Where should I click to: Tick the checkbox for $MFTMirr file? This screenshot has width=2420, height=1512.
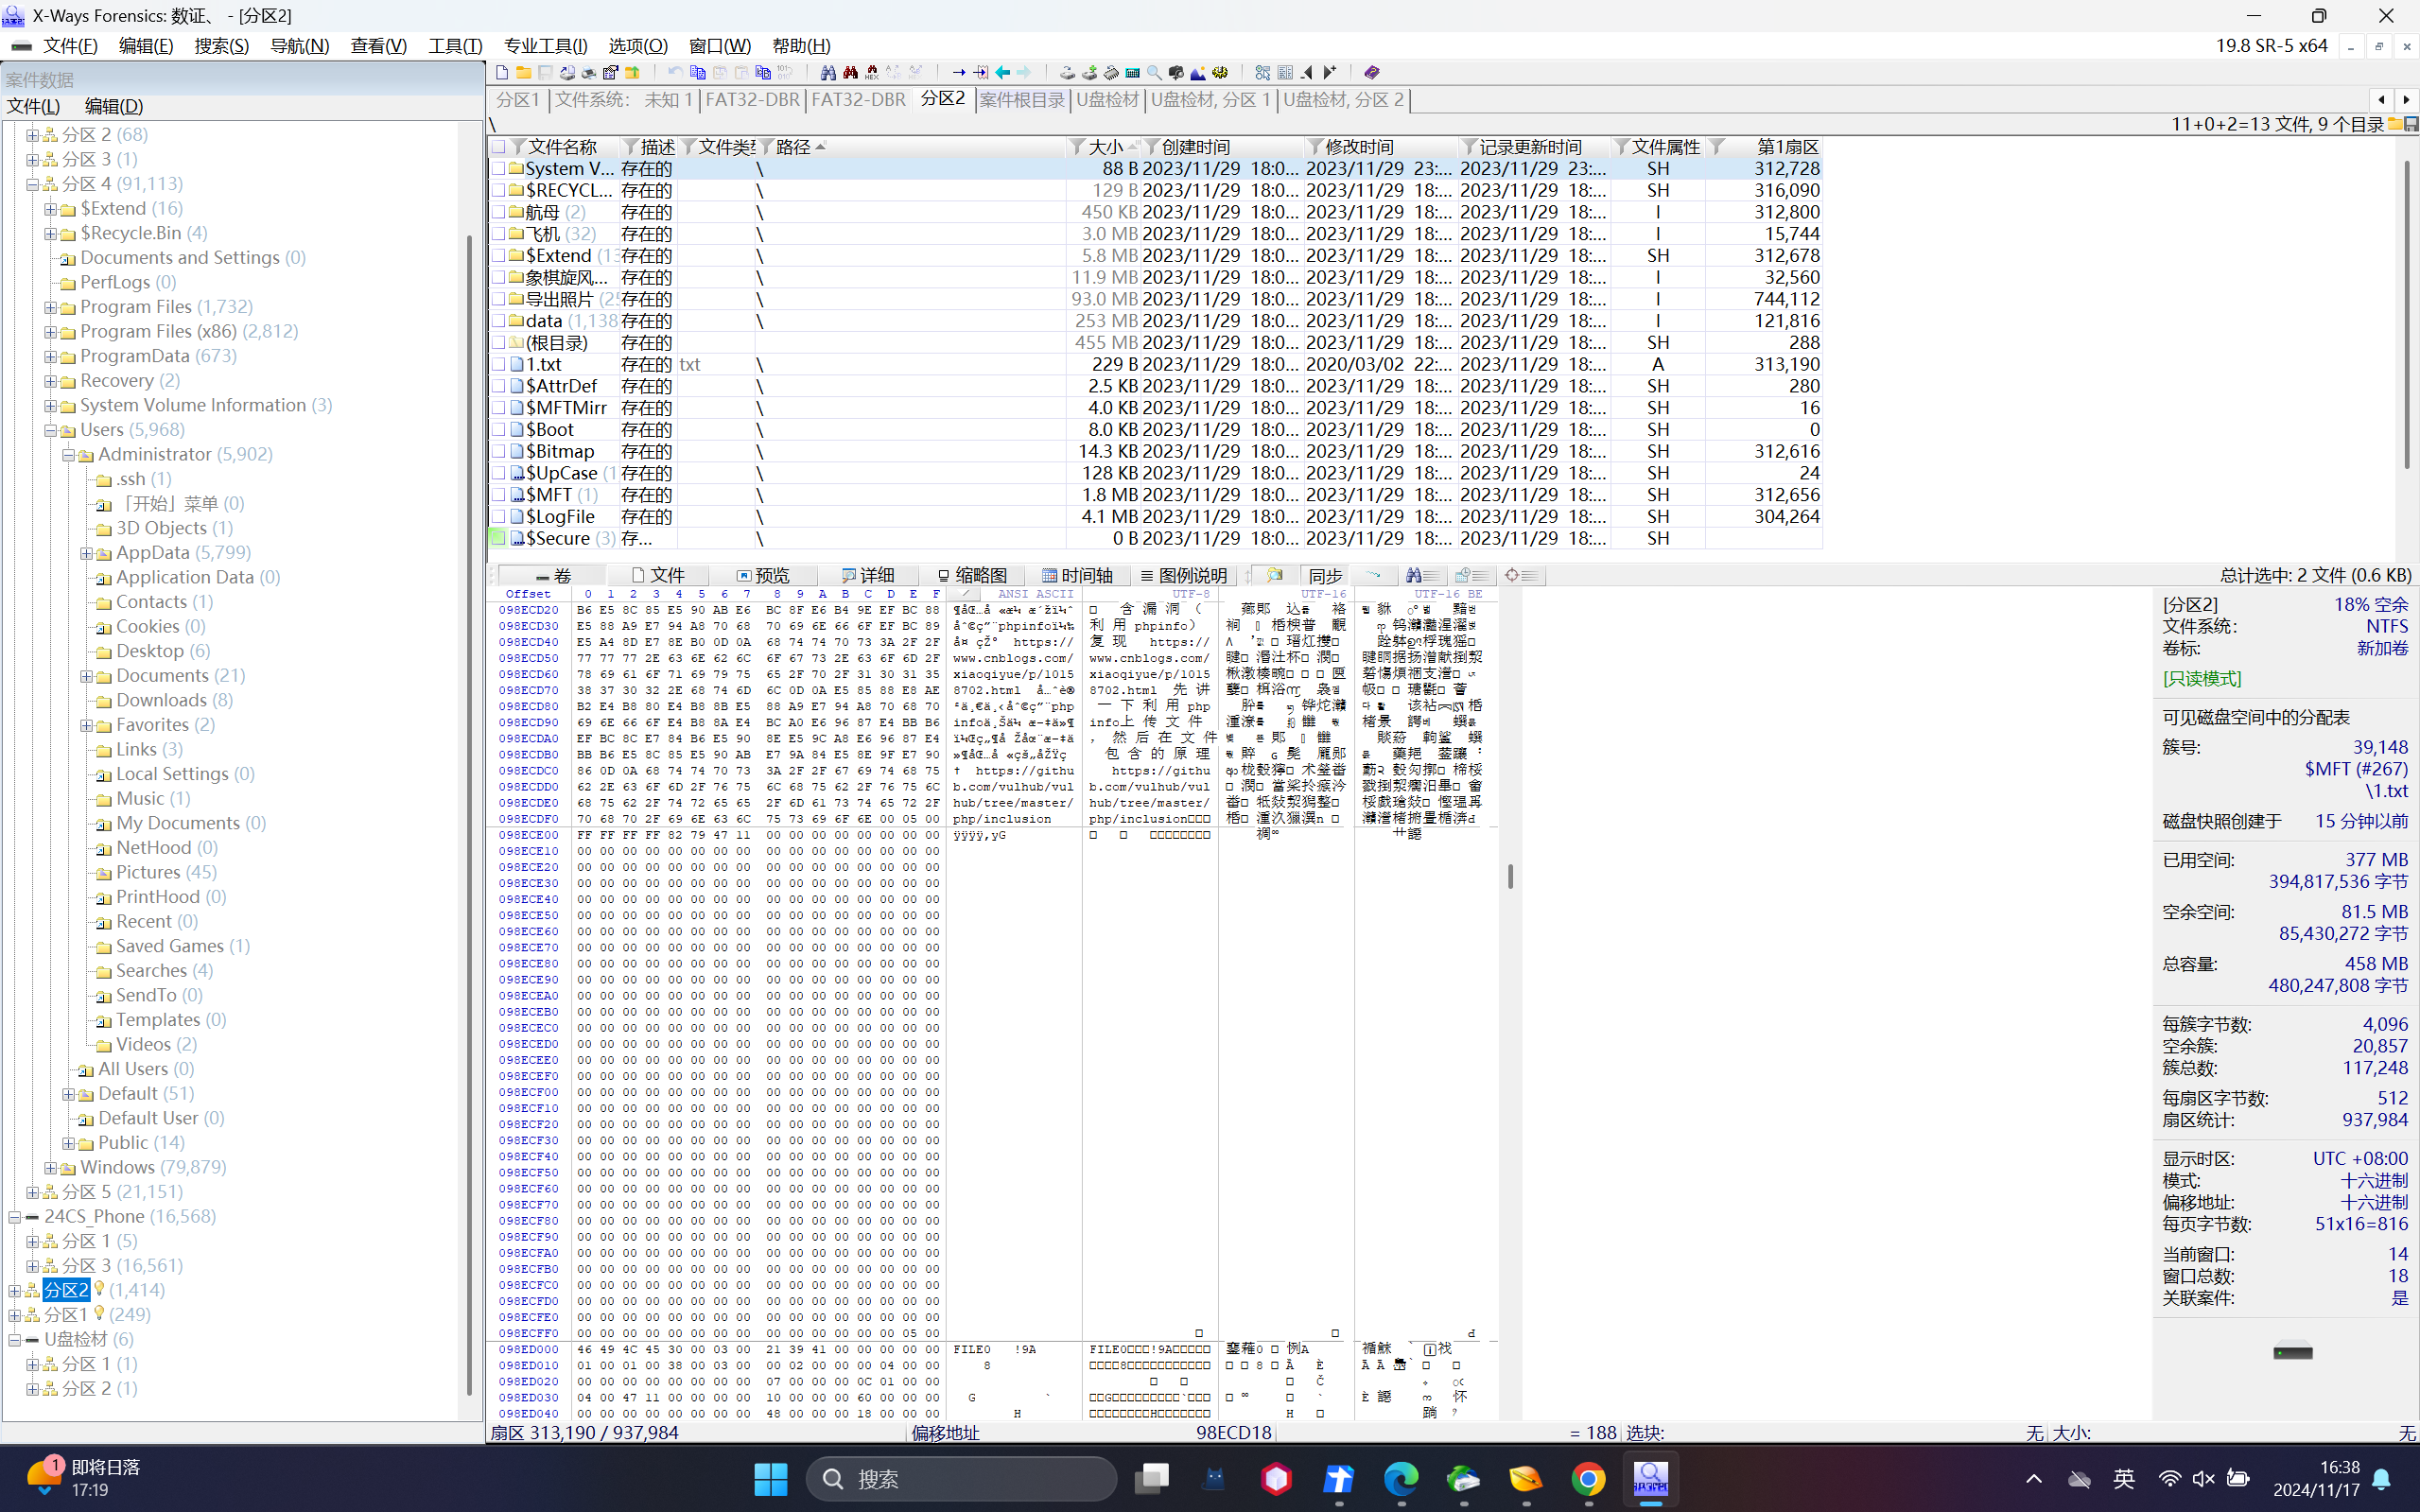498,408
